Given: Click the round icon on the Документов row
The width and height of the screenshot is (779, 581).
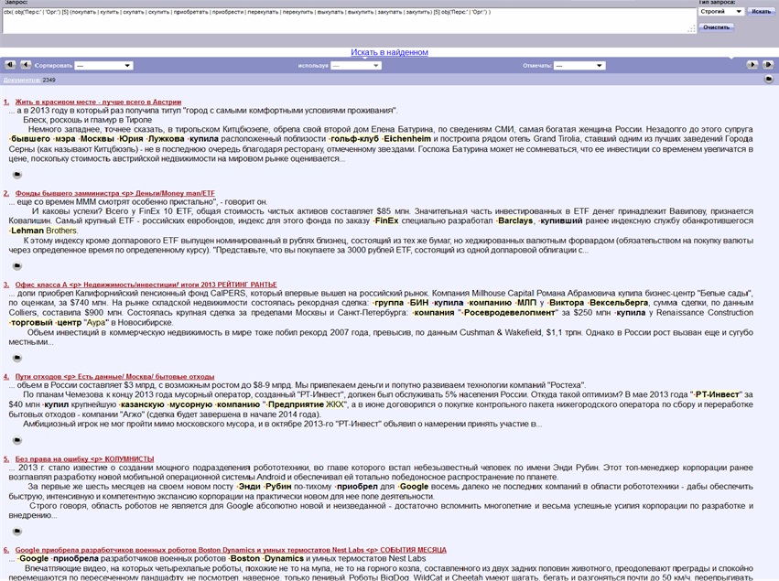Looking at the screenshot, I should tap(769, 79).
